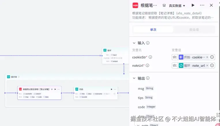Click the teal code icon on the 代码 node
220x126 pixels.
coord(77,89)
